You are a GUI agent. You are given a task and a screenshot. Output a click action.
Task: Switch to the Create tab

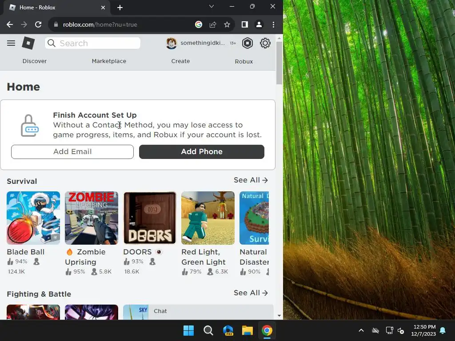point(180,61)
